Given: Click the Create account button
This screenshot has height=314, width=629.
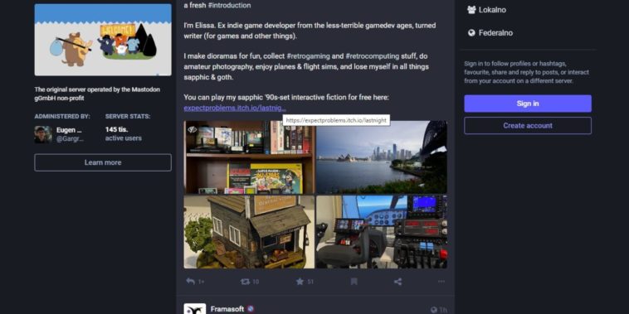Looking at the screenshot, I should click(x=528, y=125).
